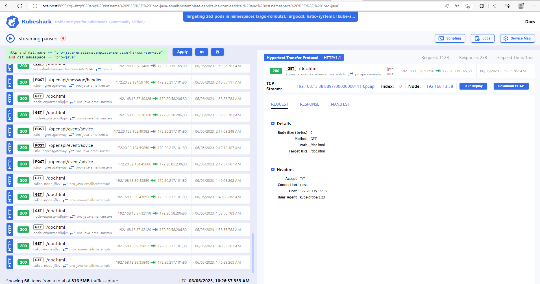Open browser extensions puzzle icon
The image size is (540, 284).
[482, 6]
